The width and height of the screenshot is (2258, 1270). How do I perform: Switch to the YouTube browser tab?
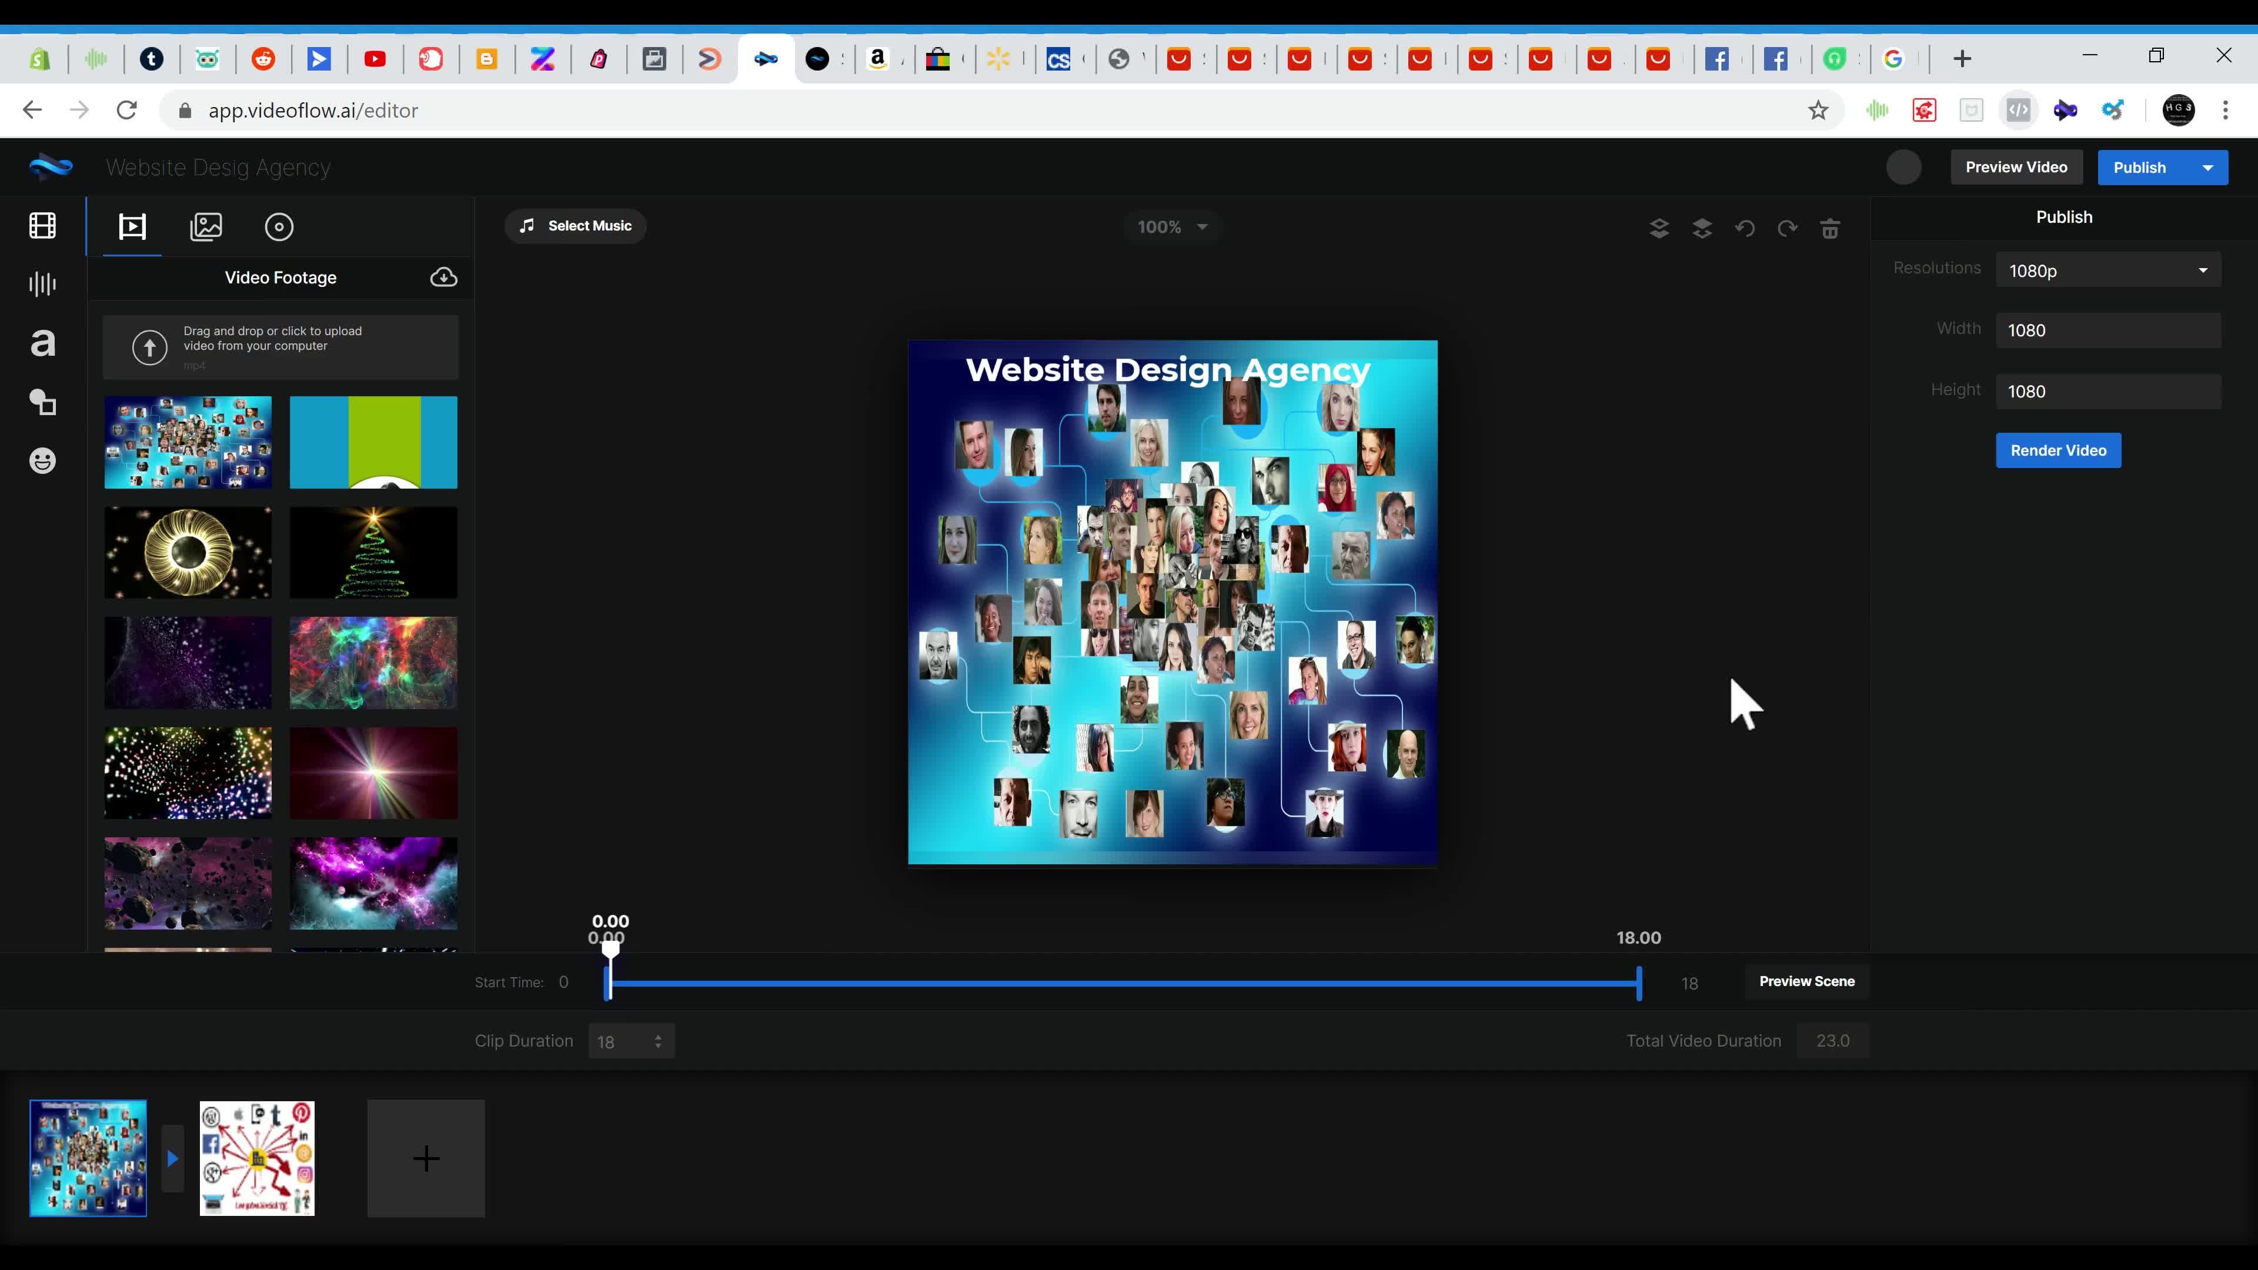pos(375,59)
